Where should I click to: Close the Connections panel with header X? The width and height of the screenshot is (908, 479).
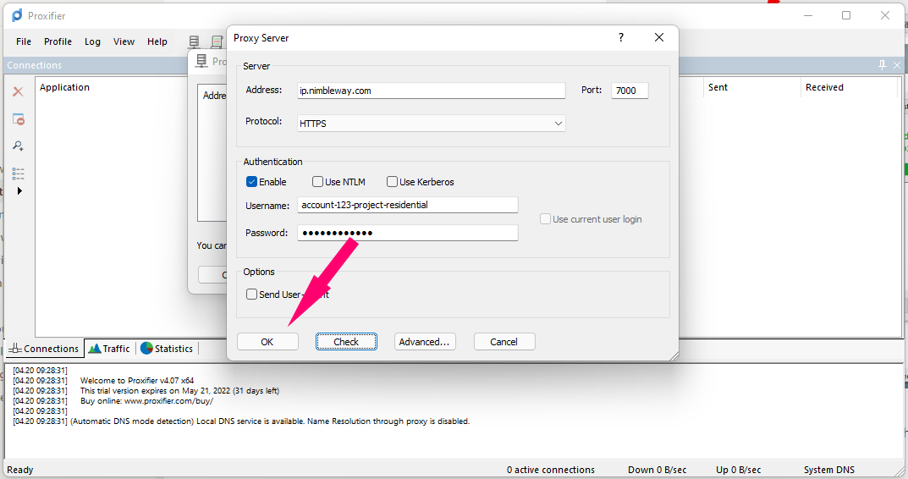pyautogui.click(x=896, y=65)
